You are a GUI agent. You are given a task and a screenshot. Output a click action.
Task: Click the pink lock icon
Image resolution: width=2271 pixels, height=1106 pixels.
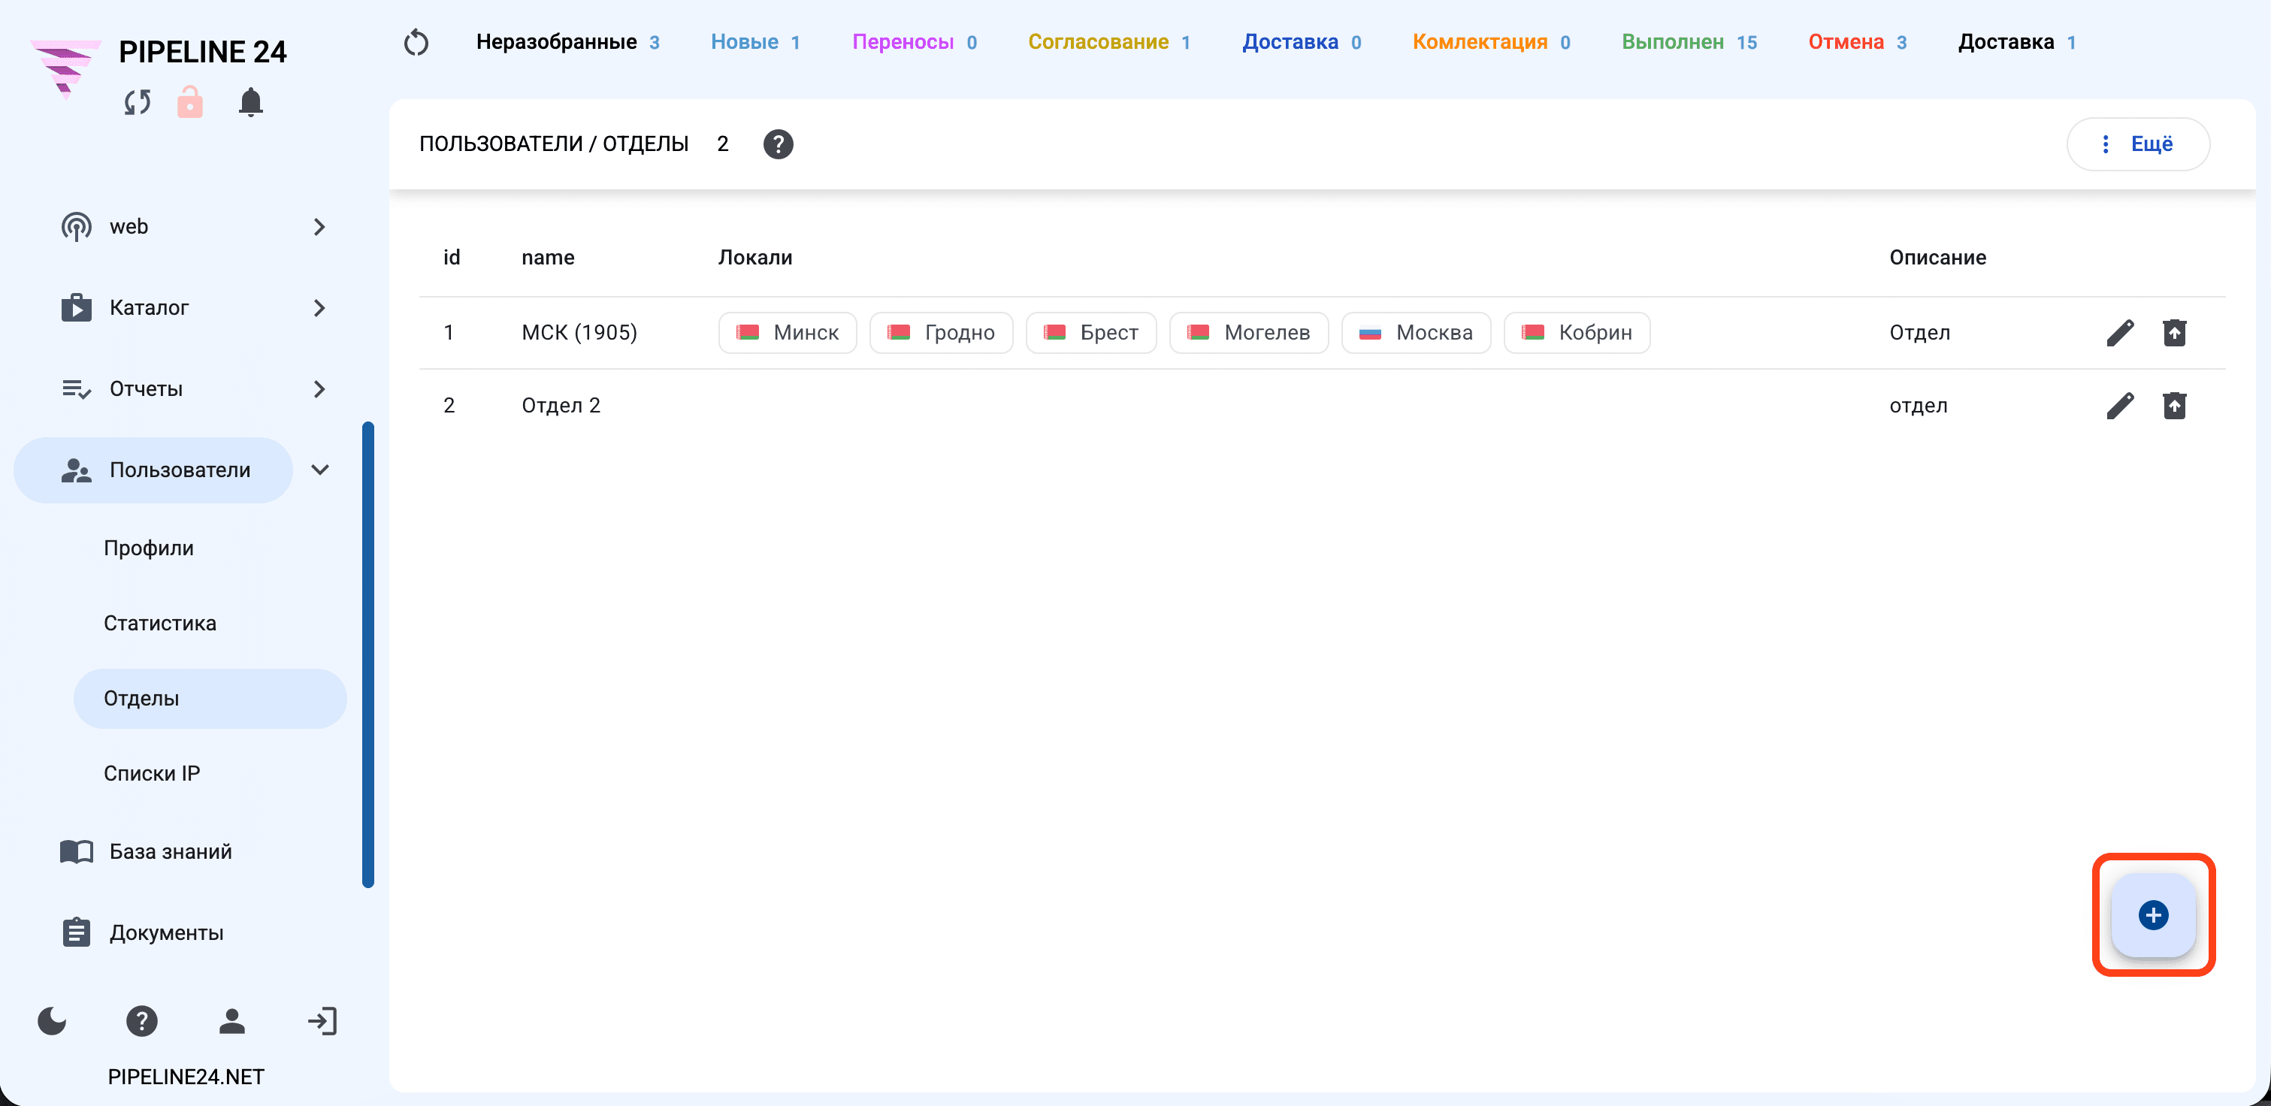pos(189,102)
